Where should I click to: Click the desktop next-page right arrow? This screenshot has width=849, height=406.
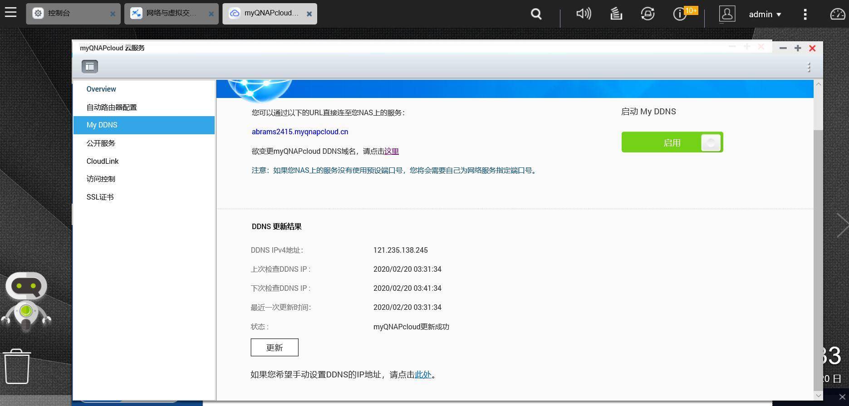tap(842, 225)
